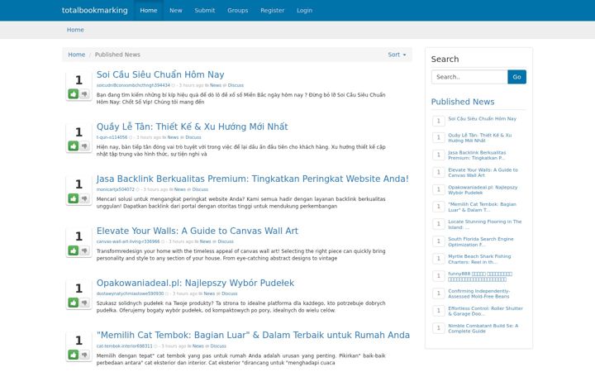
Task: Open sidebar link starting with 'funny888'
Action: point(480,276)
